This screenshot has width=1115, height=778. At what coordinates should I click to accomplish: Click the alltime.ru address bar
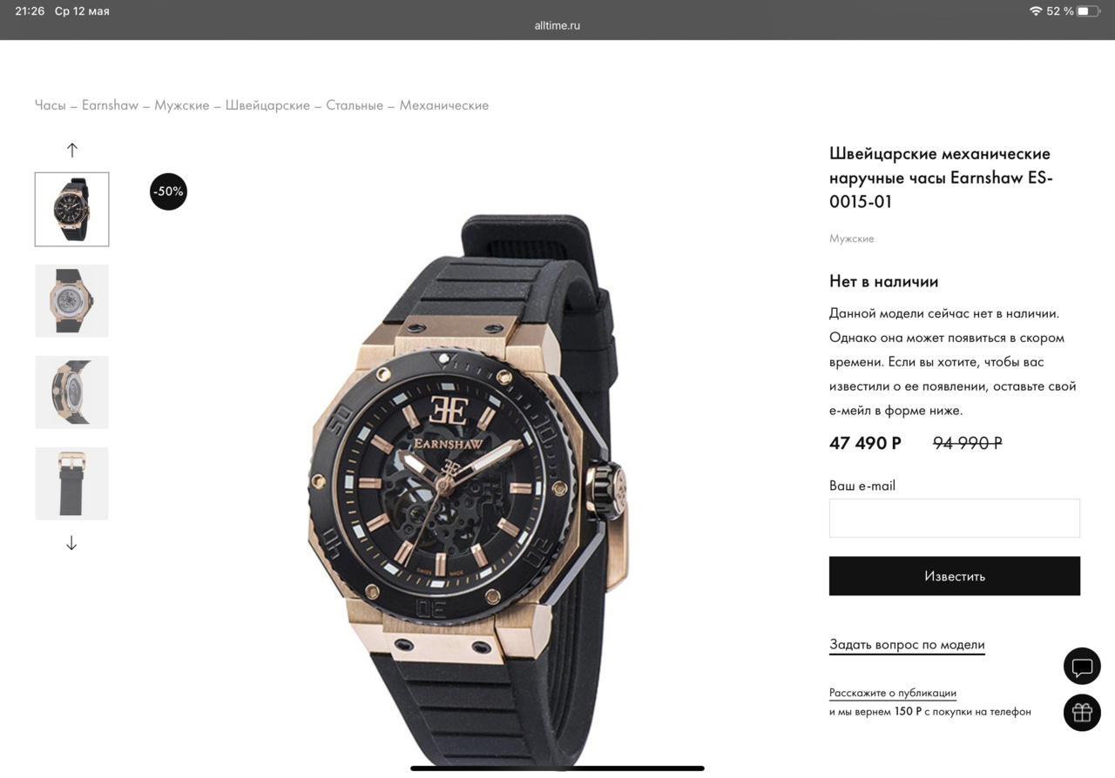point(557,25)
